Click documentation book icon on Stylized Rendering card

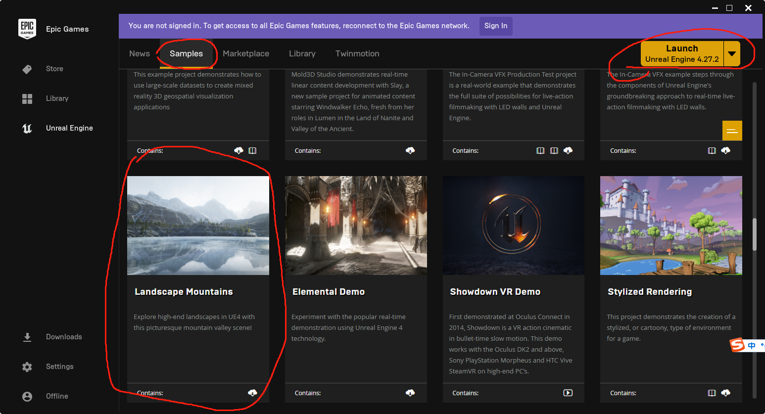coord(712,393)
